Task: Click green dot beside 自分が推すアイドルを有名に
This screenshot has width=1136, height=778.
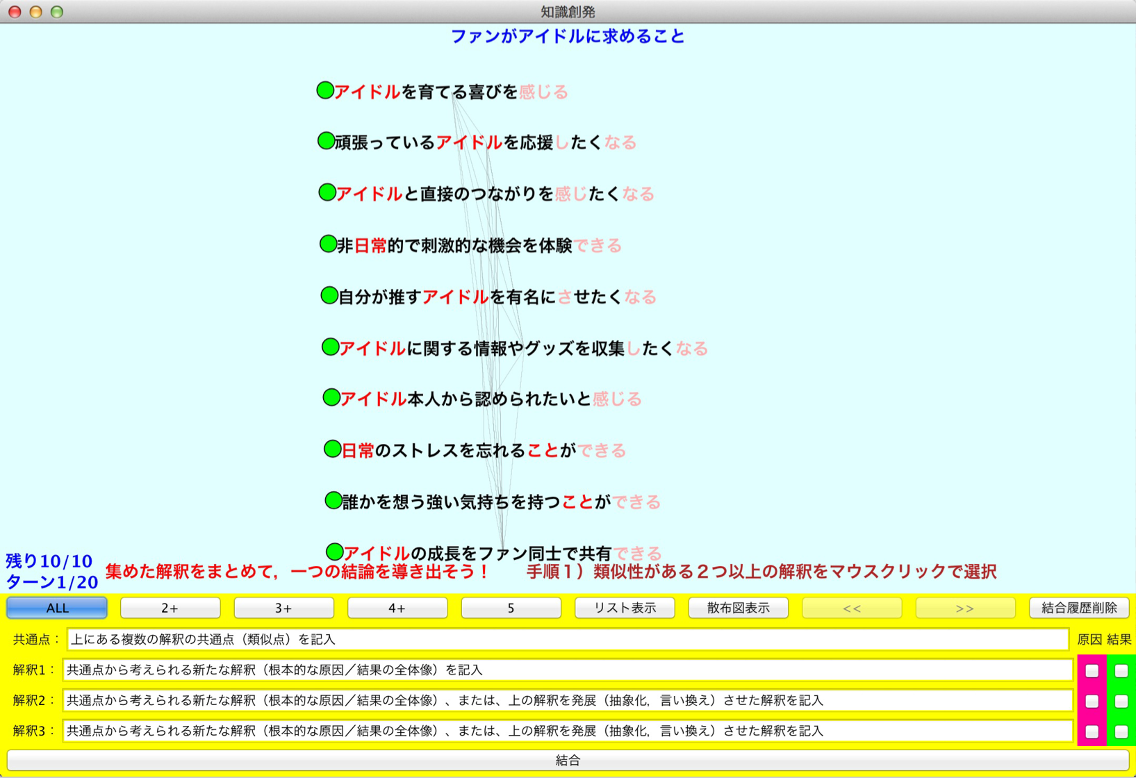Action: coord(329,295)
